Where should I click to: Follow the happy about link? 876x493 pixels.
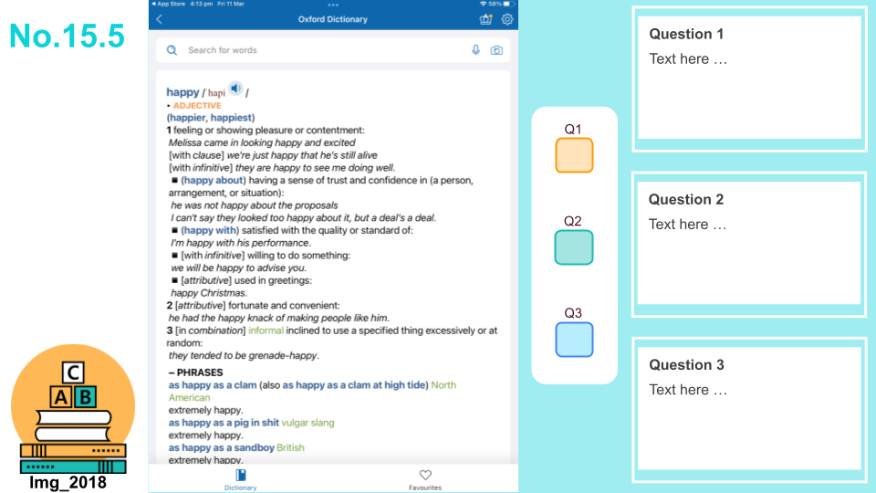214,180
